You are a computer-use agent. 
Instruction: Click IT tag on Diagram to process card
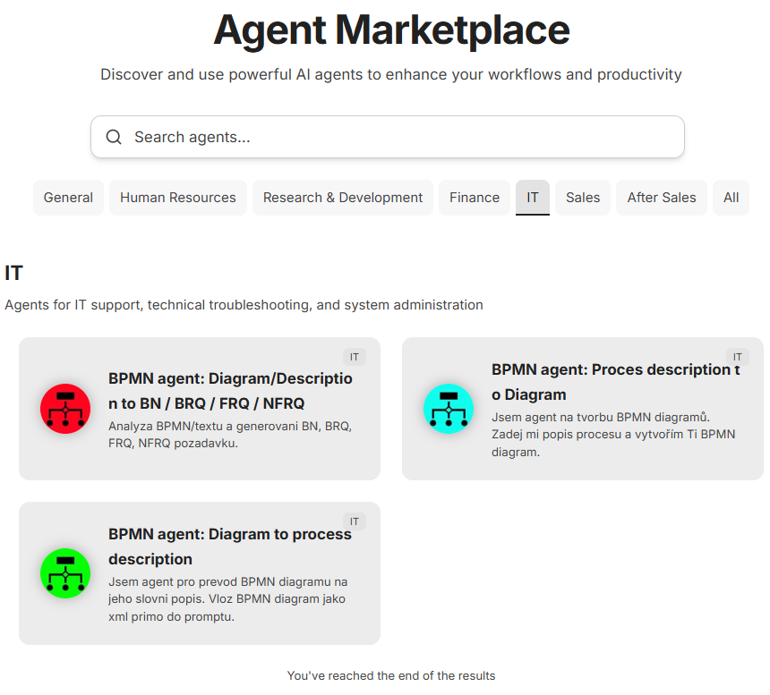pyautogui.click(x=355, y=521)
